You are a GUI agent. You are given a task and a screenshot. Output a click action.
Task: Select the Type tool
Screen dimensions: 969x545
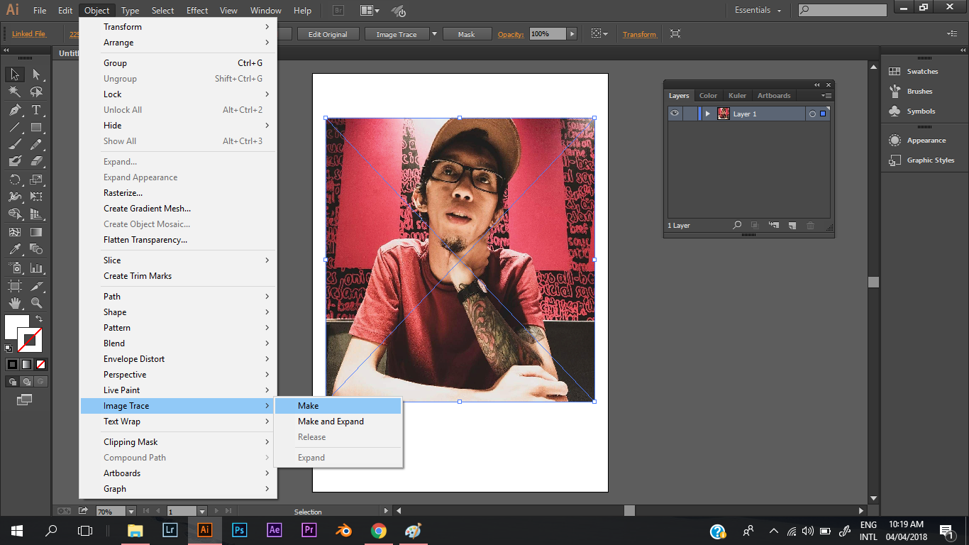coord(36,110)
